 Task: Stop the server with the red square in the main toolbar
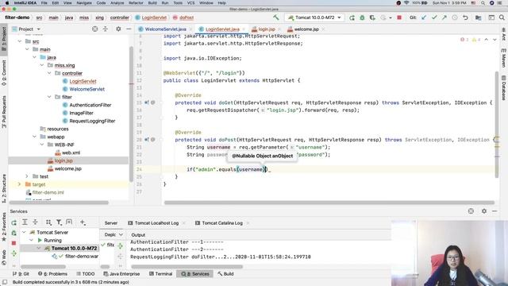[399, 17]
